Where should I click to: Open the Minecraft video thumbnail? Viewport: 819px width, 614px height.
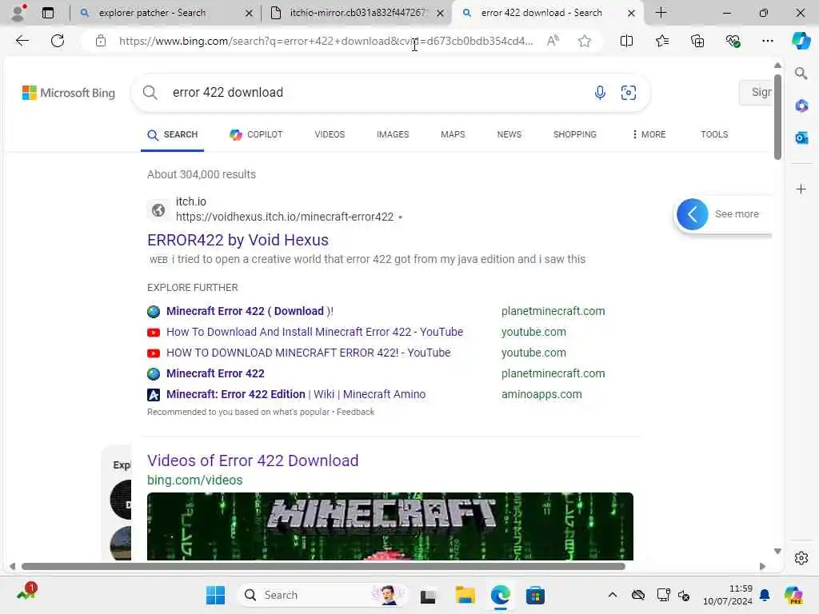pyautogui.click(x=390, y=526)
